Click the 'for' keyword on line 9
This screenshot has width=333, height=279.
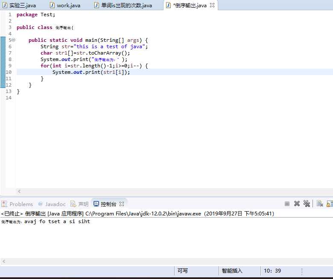(x=45, y=66)
